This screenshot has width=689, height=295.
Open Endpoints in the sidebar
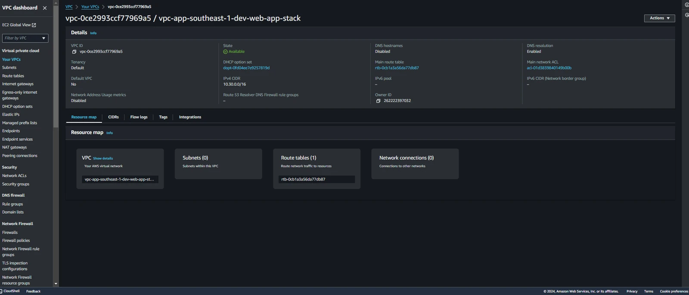pyautogui.click(x=11, y=131)
